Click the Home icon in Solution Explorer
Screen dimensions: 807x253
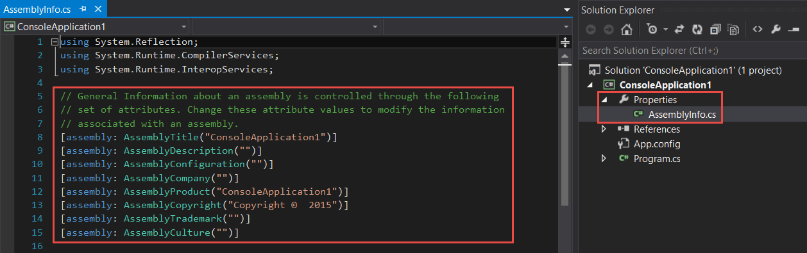627,29
